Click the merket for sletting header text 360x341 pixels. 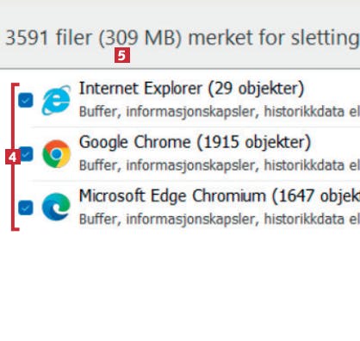tap(274, 38)
